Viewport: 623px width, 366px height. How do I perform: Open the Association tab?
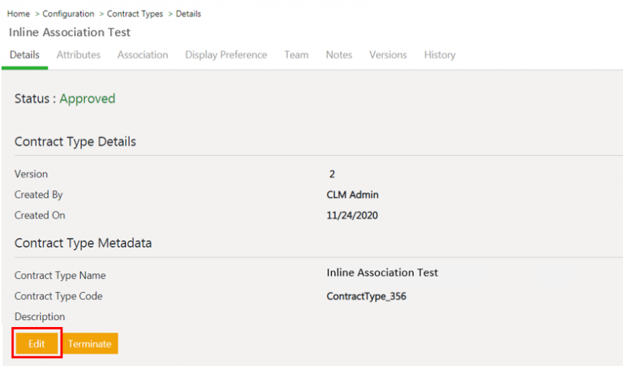coord(143,55)
